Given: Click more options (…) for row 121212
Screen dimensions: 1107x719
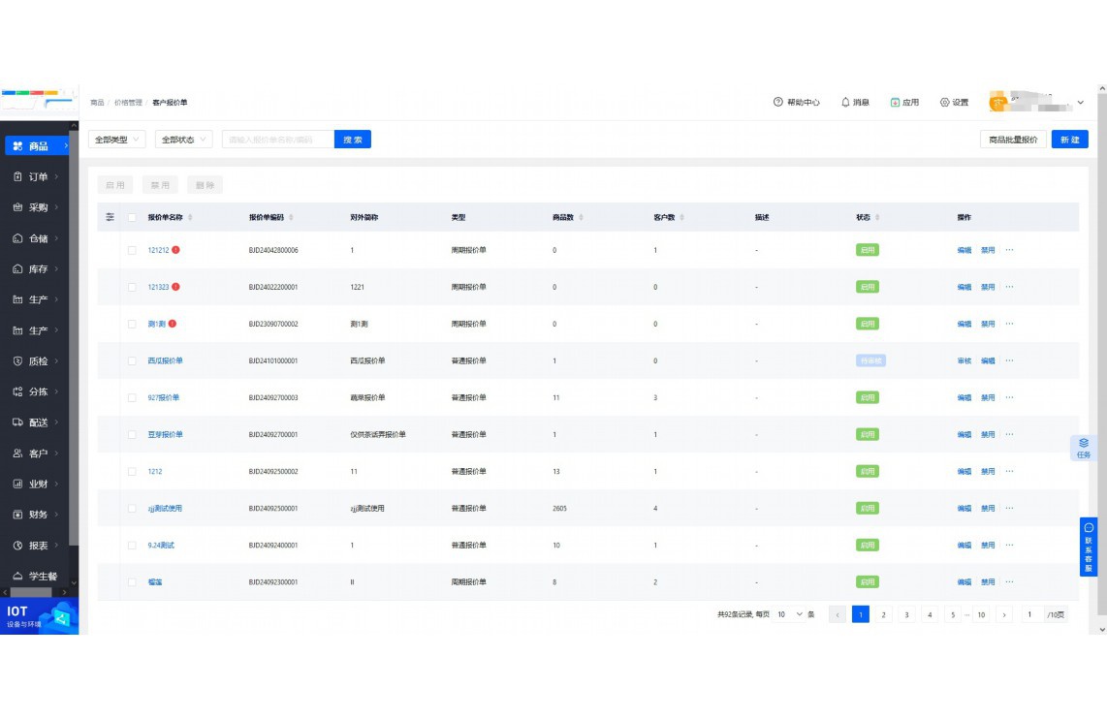Looking at the screenshot, I should pyautogui.click(x=1009, y=250).
